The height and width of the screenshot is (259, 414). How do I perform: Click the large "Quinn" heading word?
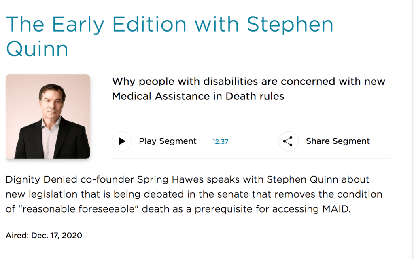(37, 49)
